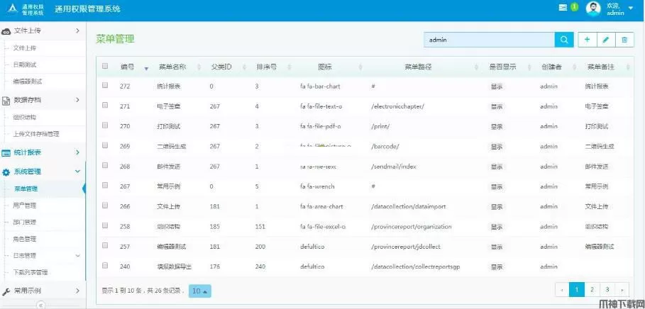
Task: Click the admin user avatar
Action: tap(593, 9)
